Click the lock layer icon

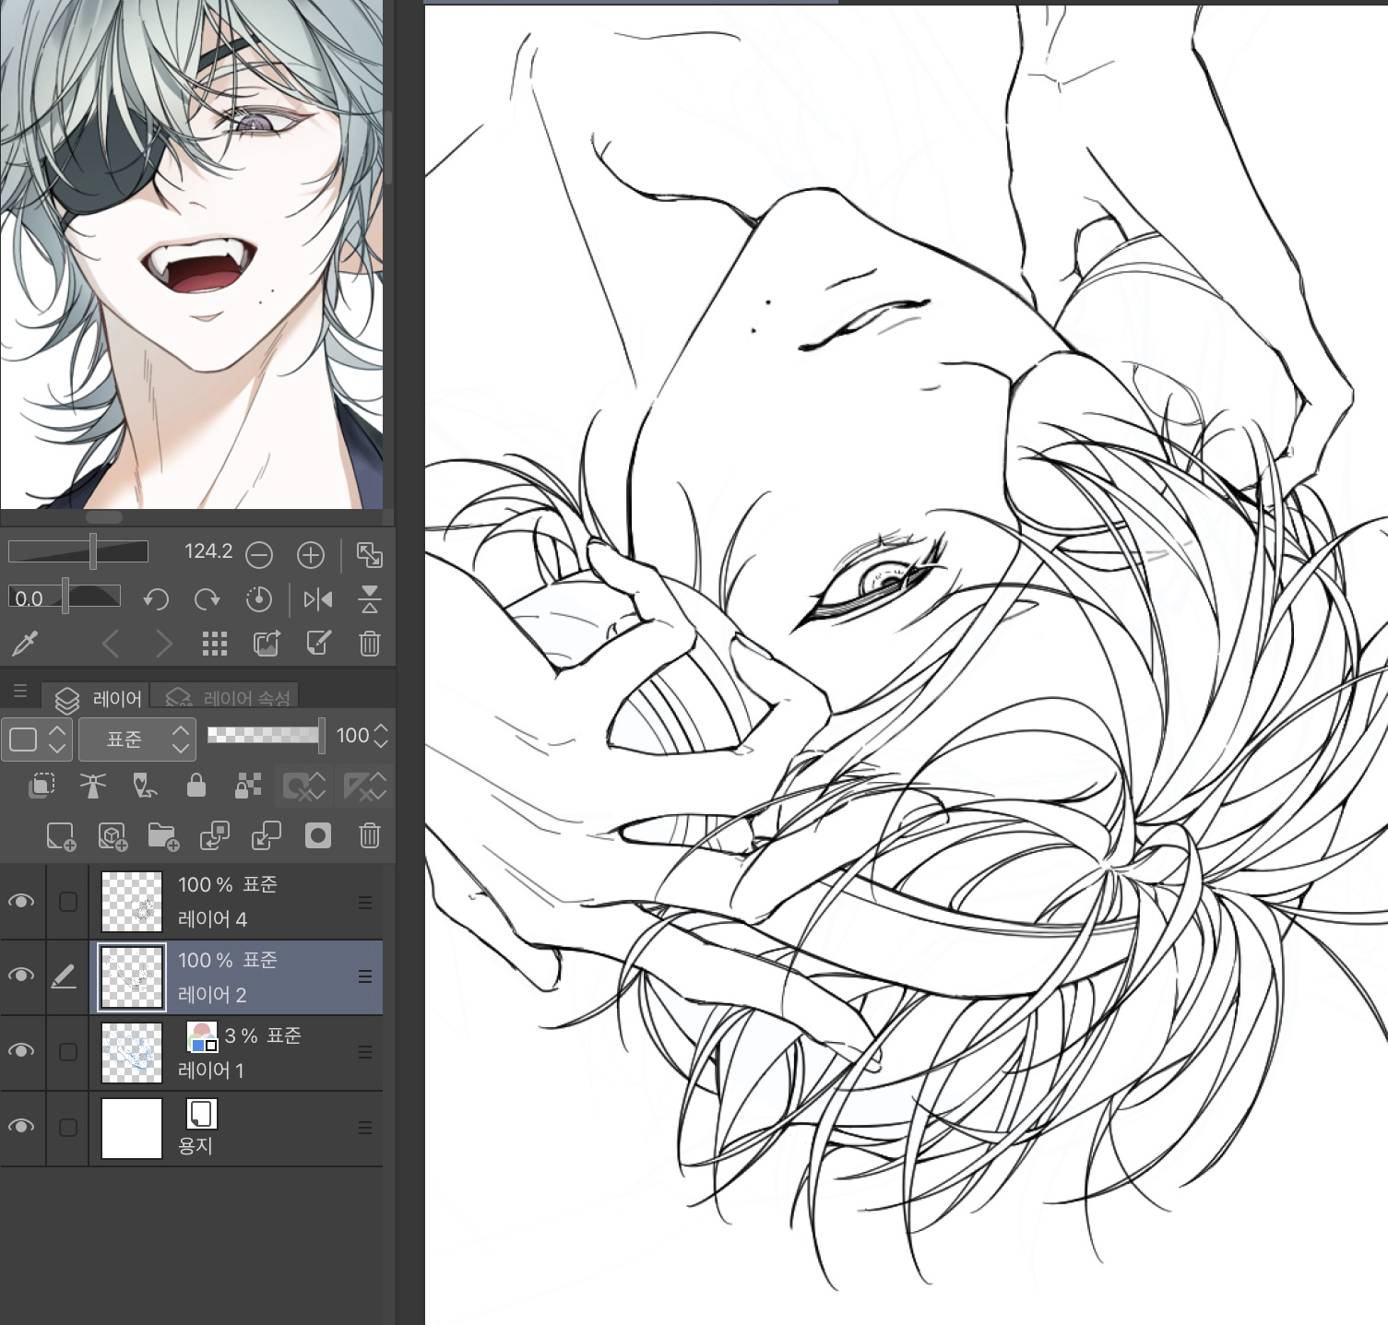pyautogui.click(x=196, y=786)
